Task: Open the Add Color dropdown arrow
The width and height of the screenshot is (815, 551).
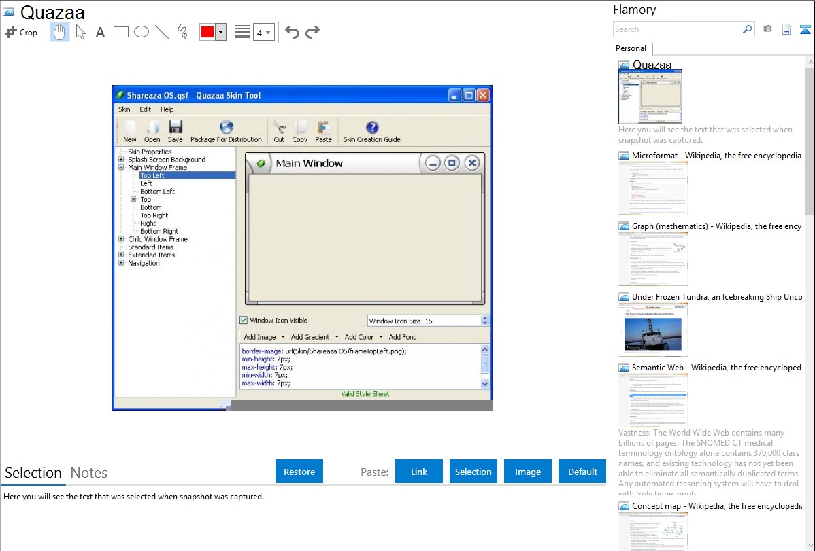Action: click(x=380, y=336)
